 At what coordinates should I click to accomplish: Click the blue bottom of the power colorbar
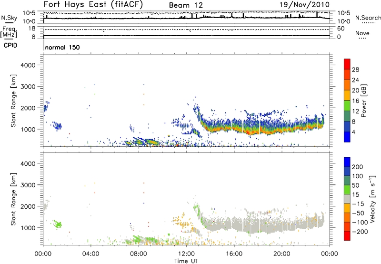(347, 137)
